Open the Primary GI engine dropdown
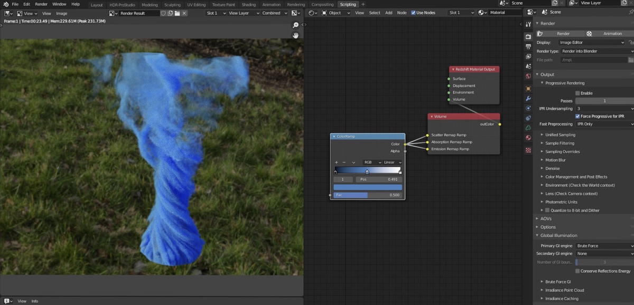 coord(604,246)
